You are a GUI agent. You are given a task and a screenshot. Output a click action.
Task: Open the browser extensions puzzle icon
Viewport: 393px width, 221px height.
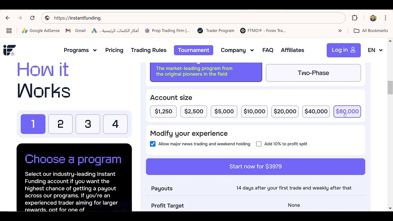pyautogui.click(x=355, y=18)
